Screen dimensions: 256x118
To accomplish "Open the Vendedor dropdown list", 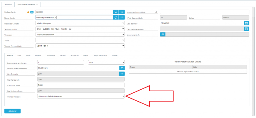I will [80, 34].
